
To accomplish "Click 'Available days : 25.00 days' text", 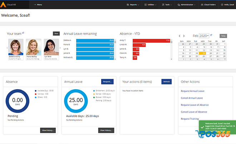I will pyautogui.click(x=82, y=116).
